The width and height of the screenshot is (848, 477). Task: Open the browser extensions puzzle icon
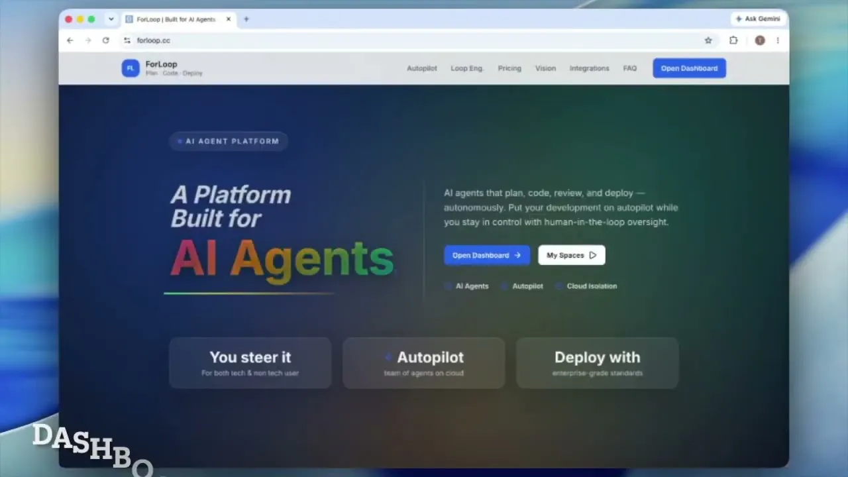pos(733,40)
